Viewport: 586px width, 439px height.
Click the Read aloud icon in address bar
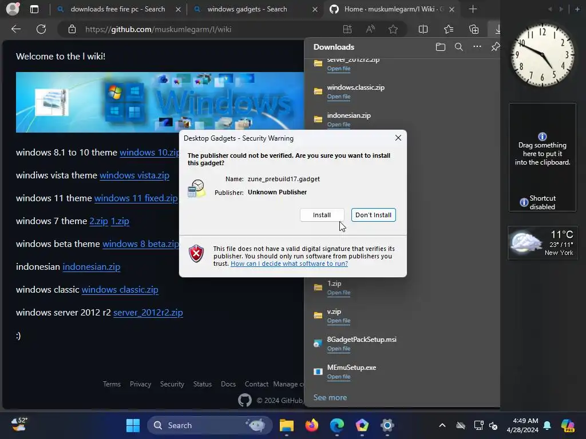coord(370,29)
